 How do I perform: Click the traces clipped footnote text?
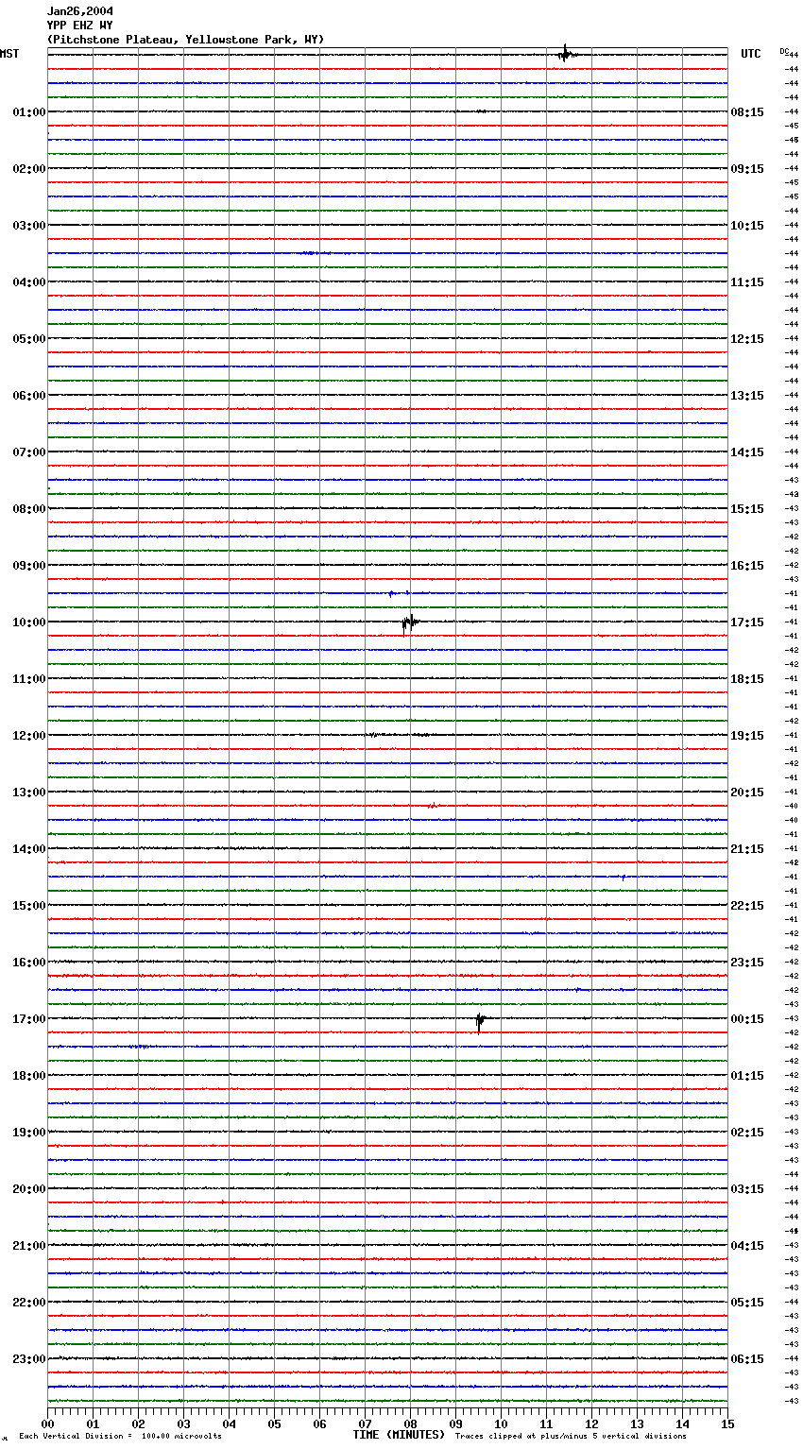[x=571, y=1437]
